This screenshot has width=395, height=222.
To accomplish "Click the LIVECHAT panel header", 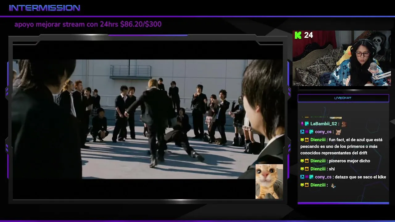I will tap(343, 98).
